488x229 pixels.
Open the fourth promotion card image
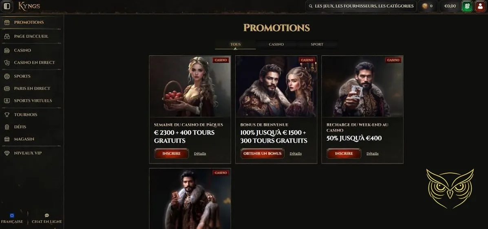coord(190,199)
